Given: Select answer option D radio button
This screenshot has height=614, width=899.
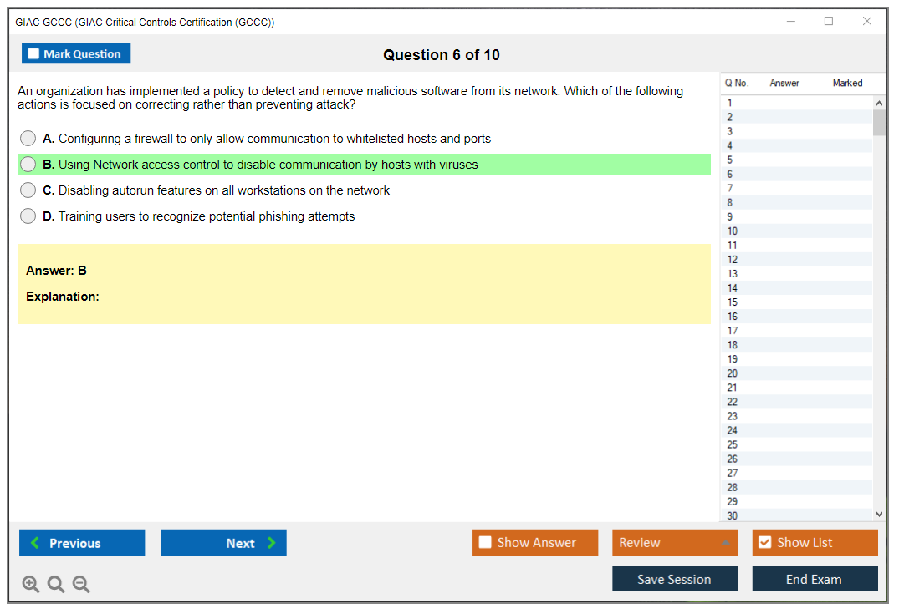Looking at the screenshot, I should coord(28,216).
